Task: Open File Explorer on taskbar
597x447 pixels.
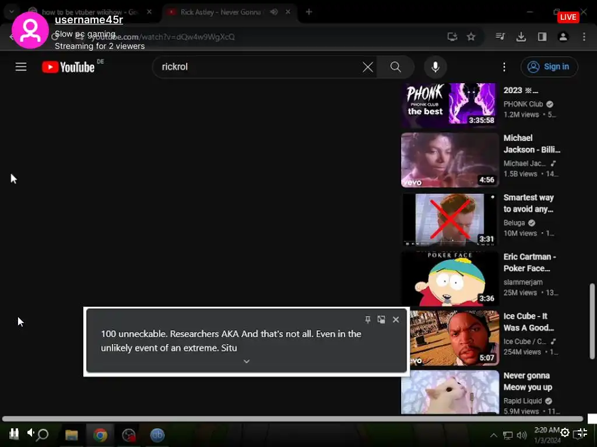Action: [72, 435]
